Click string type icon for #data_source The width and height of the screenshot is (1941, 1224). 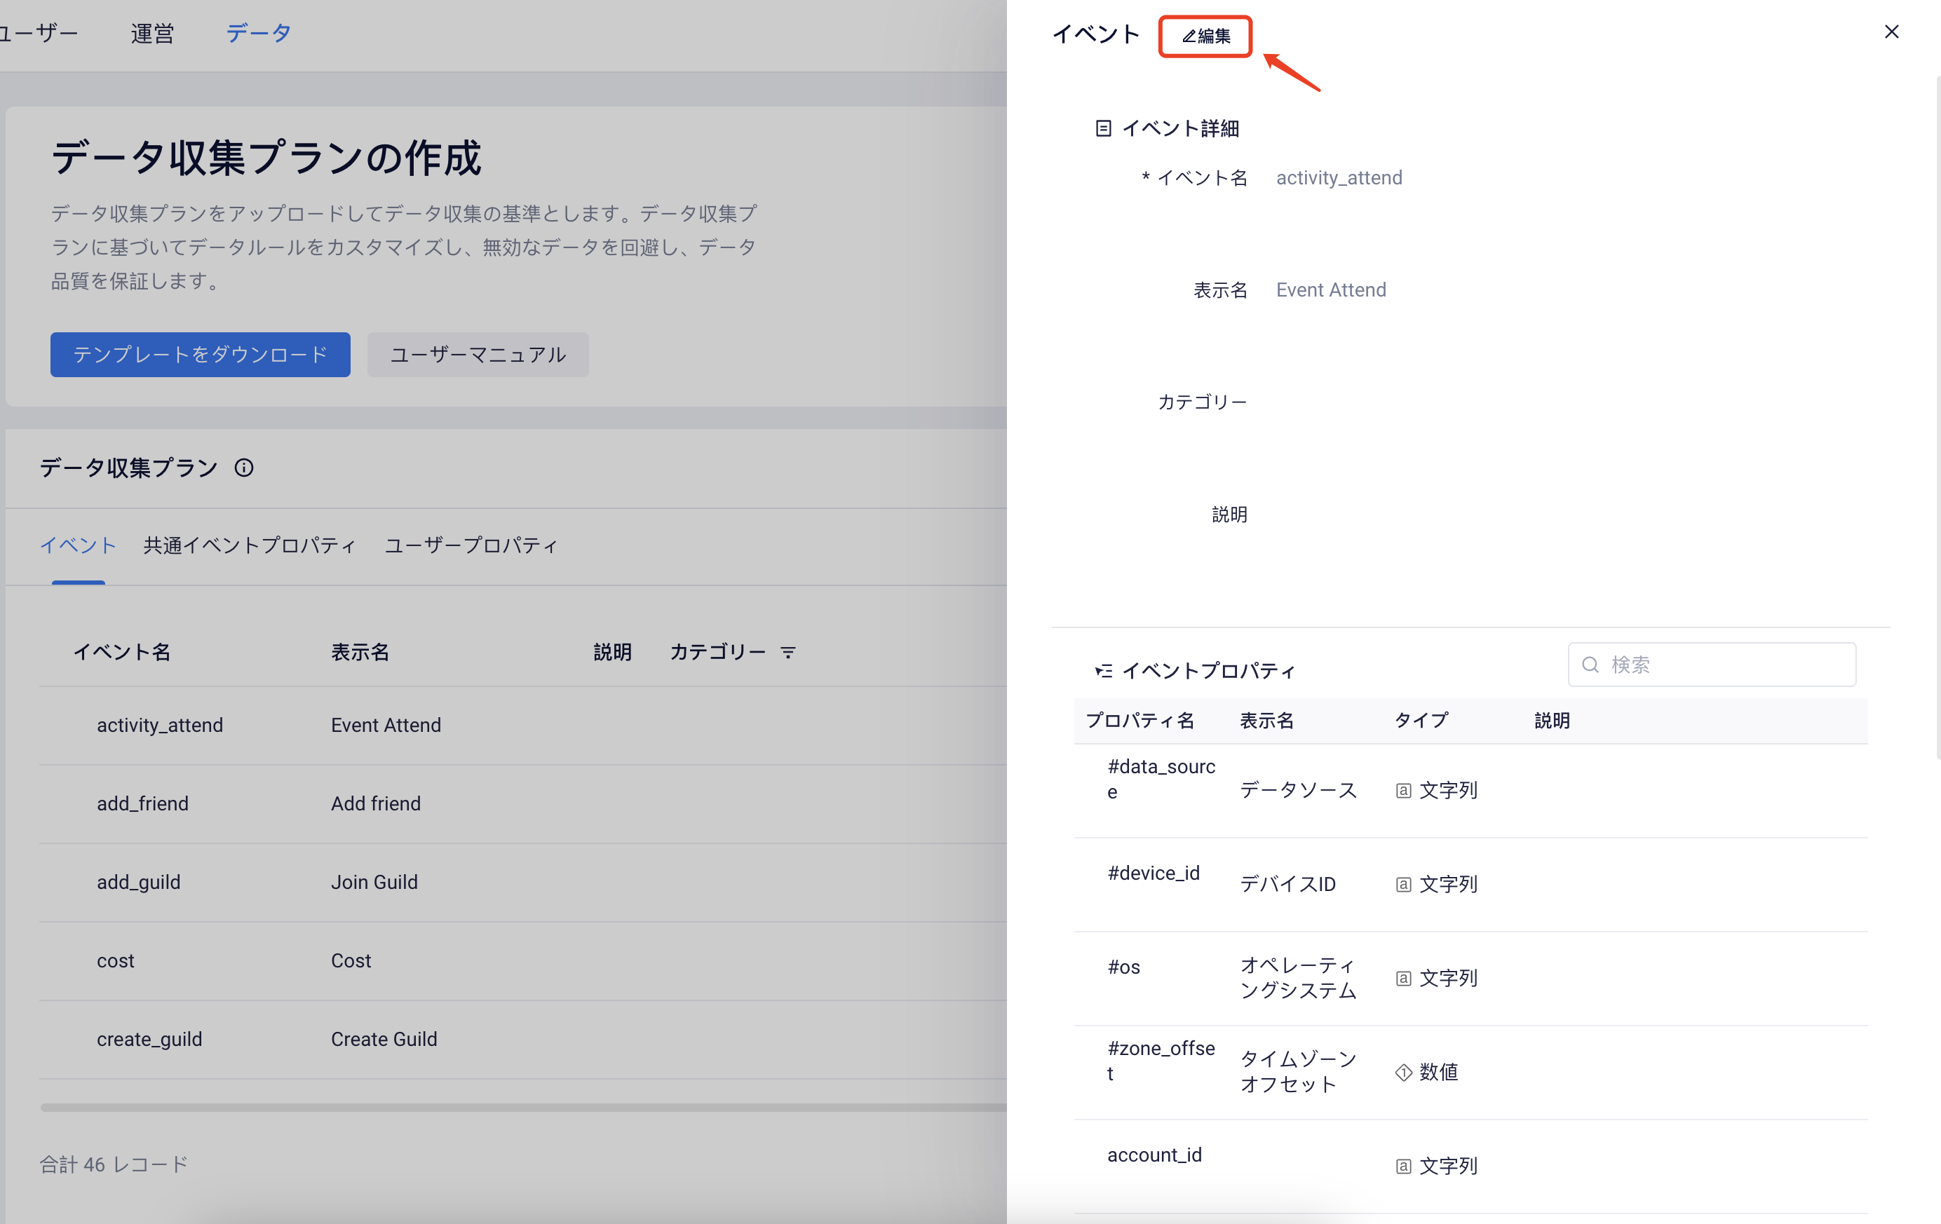[1403, 791]
